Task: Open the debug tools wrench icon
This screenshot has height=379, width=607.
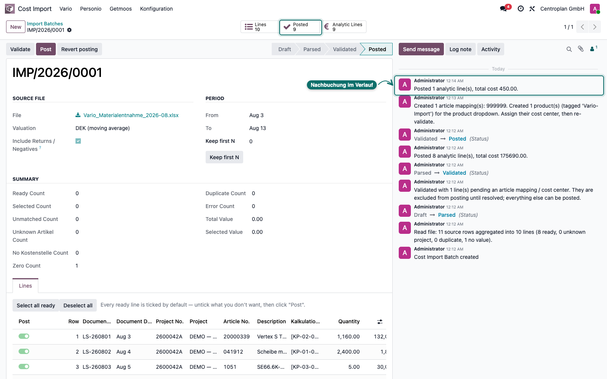Action: tap(532, 9)
